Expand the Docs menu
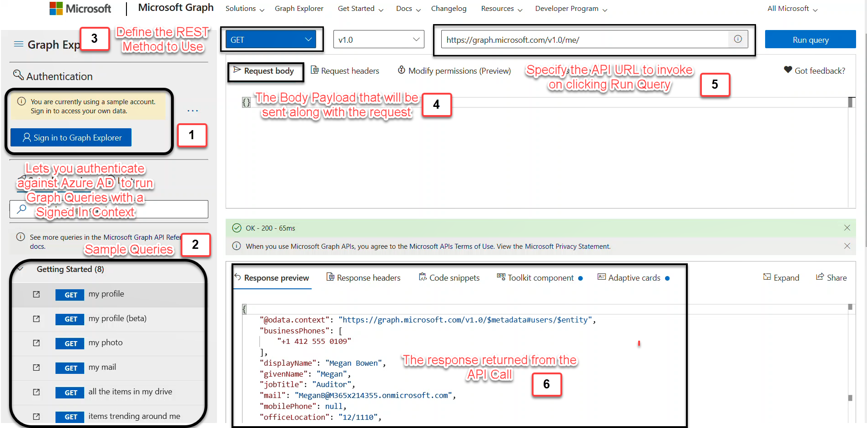This screenshot has width=867, height=428. (x=408, y=9)
